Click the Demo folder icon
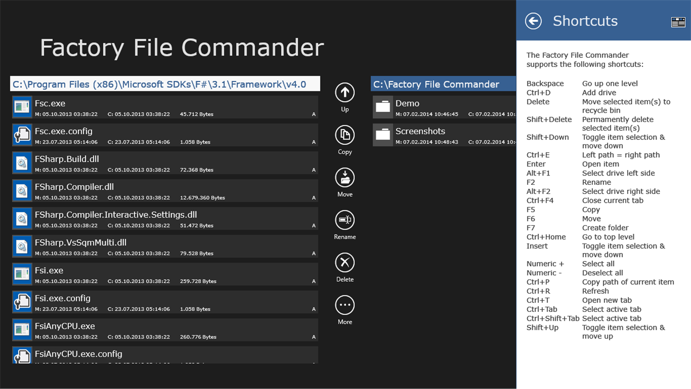The width and height of the screenshot is (691, 389). coord(383,107)
